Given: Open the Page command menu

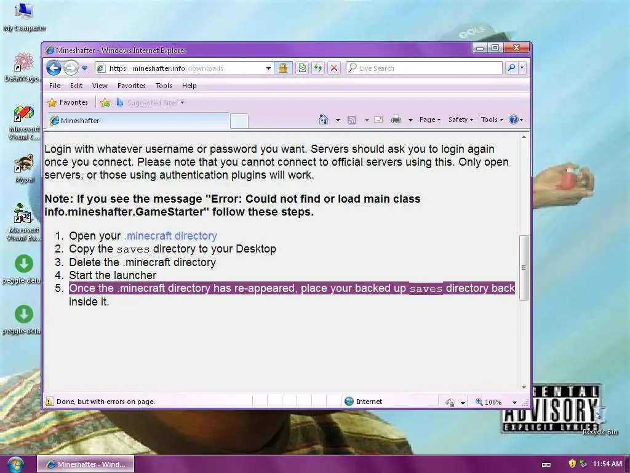Looking at the screenshot, I should click(430, 119).
